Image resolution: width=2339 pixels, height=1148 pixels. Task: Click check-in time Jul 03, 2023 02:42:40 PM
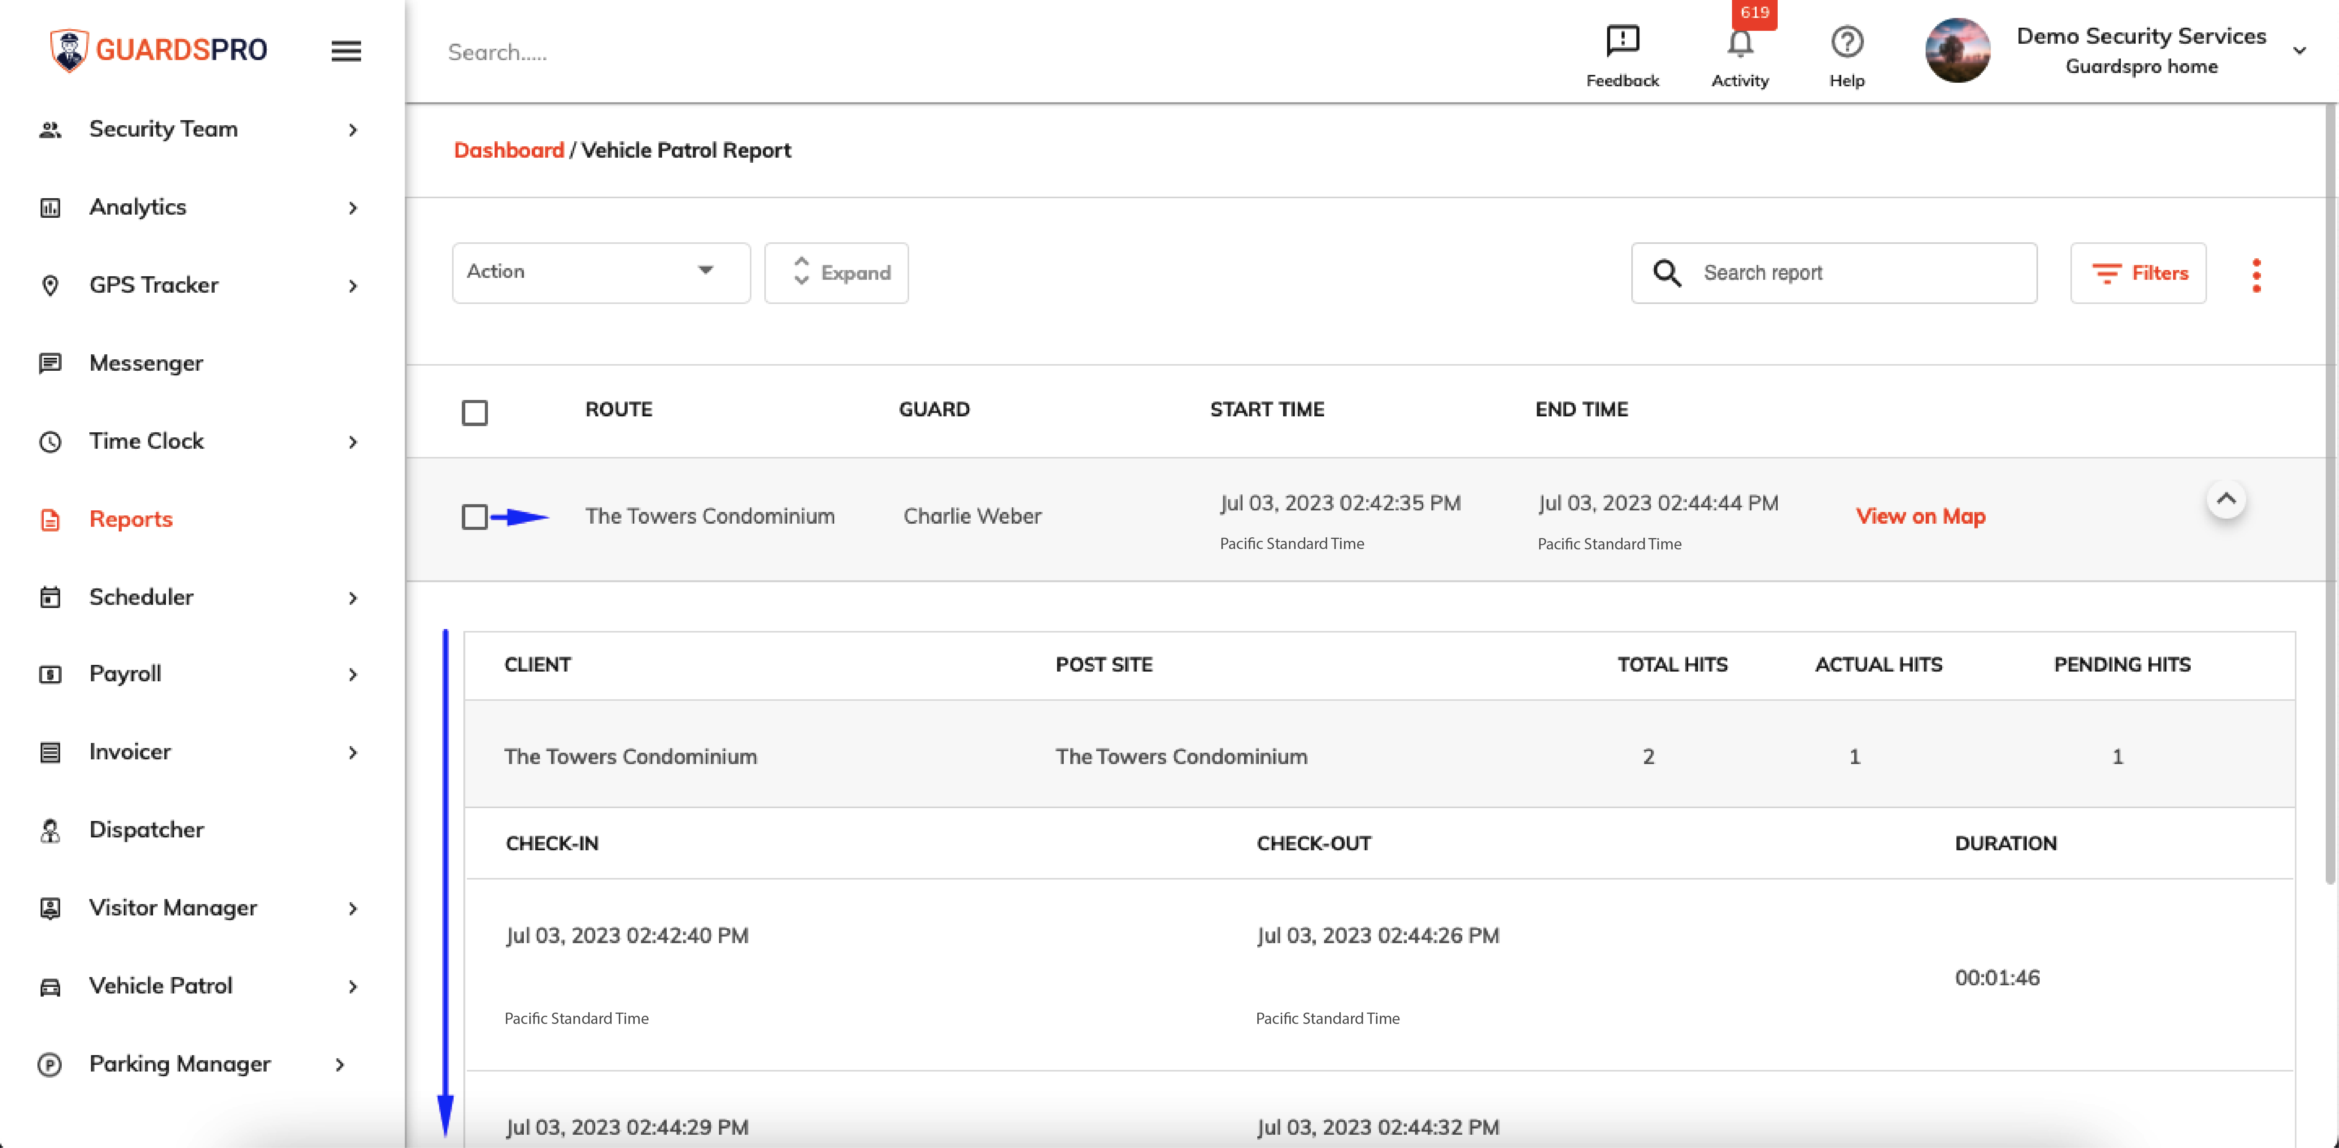pyautogui.click(x=627, y=936)
